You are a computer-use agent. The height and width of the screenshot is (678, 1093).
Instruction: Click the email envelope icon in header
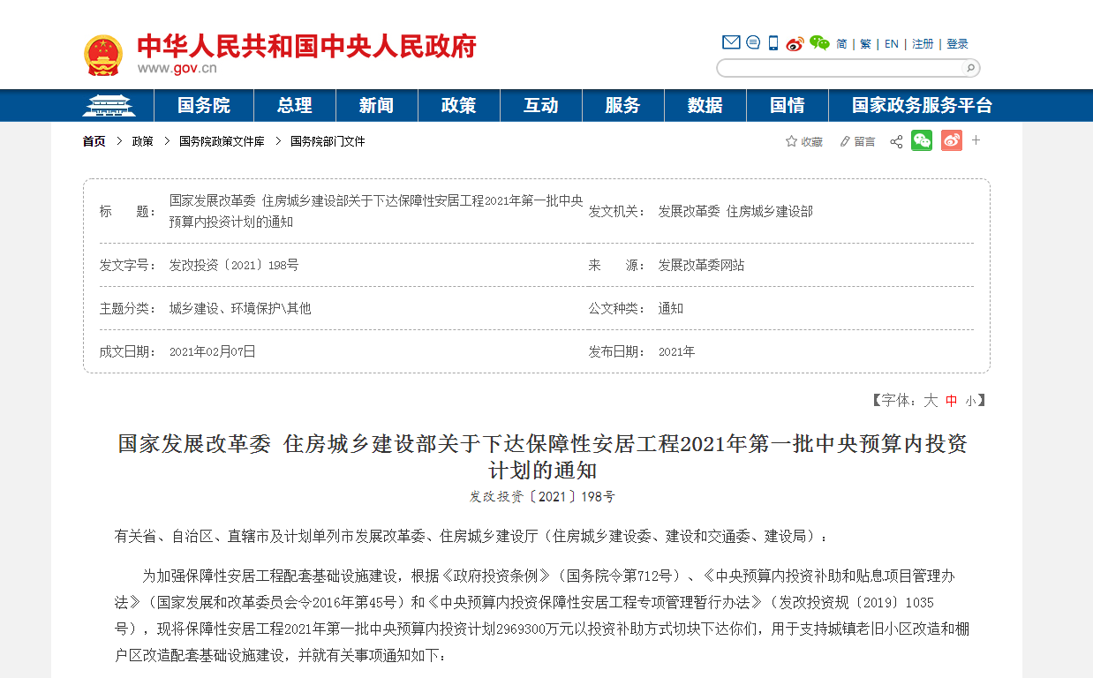tap(730, 42)
